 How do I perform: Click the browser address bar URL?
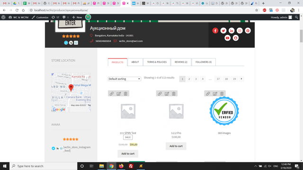(x=61, y=10)
